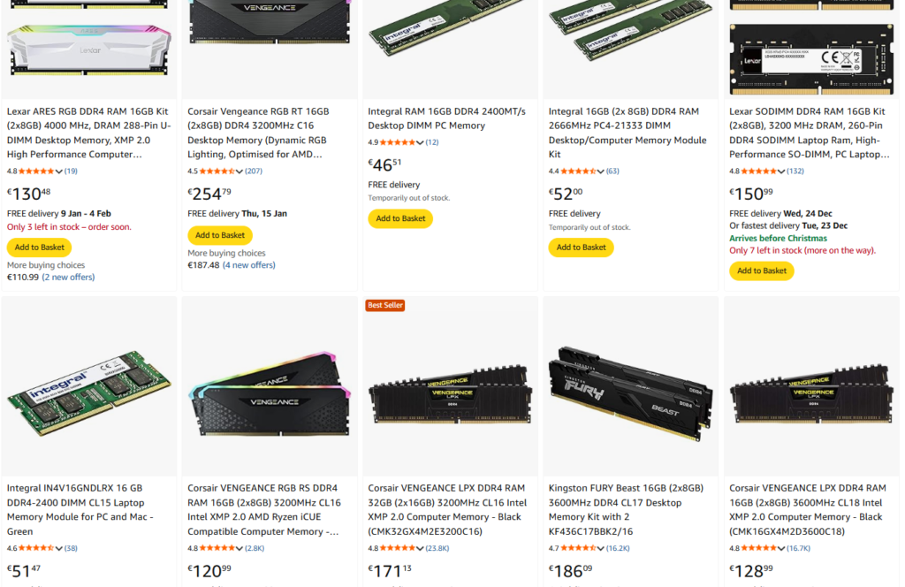Open the "4 new offers" link
The width and height of the screenshot is (905, 587).
[249, 265]
